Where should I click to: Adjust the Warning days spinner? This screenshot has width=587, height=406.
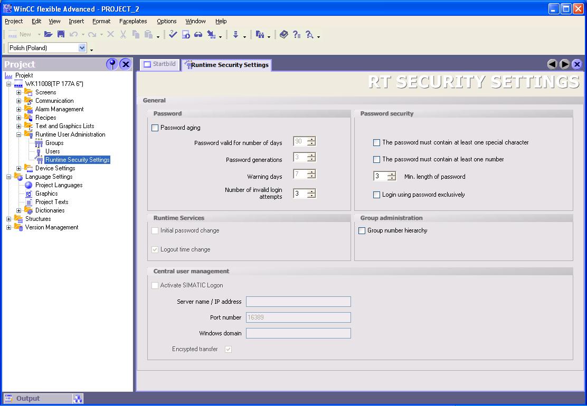pos(311,174)
